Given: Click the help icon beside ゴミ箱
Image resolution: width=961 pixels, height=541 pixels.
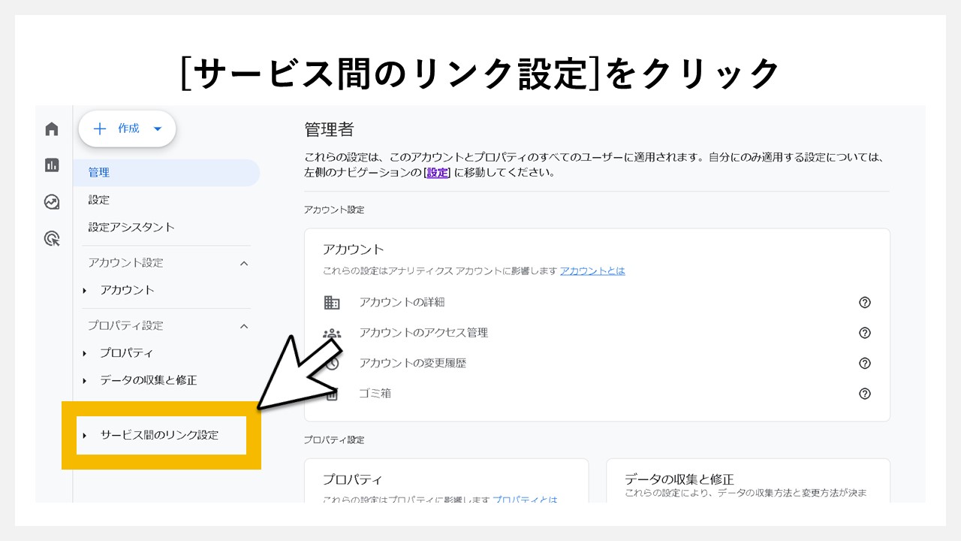Looking at the screenshot, I should coord(864,394).
